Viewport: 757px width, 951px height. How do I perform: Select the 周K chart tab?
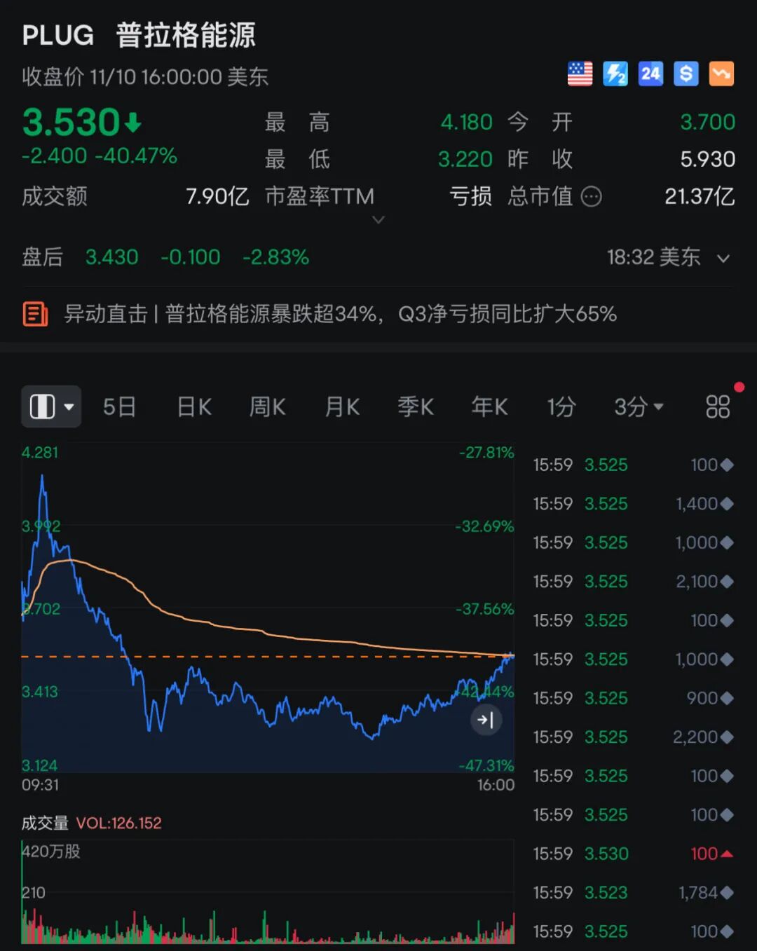[268, 406]
